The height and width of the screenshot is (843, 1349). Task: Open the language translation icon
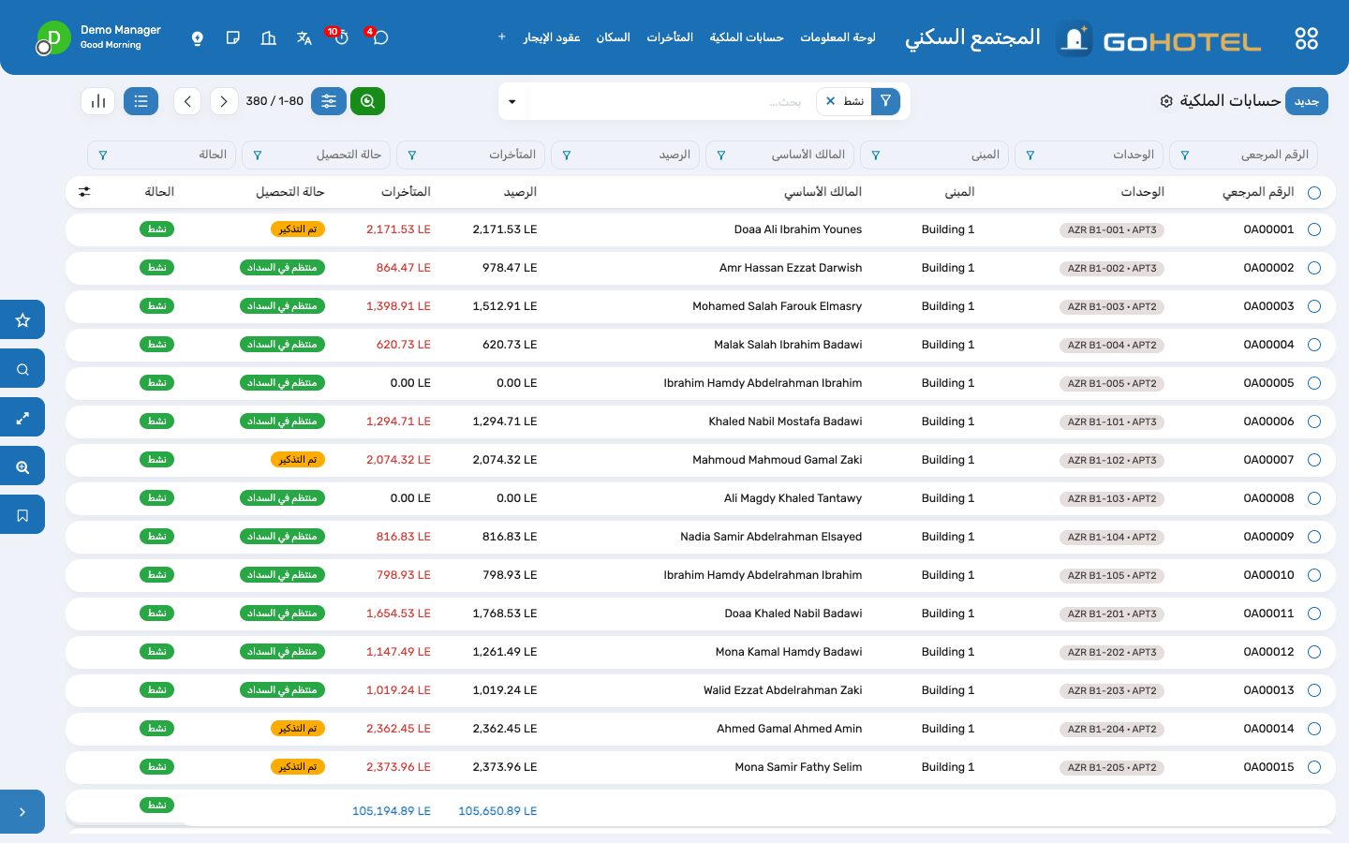pyautogui.click(x=304, y=38)
